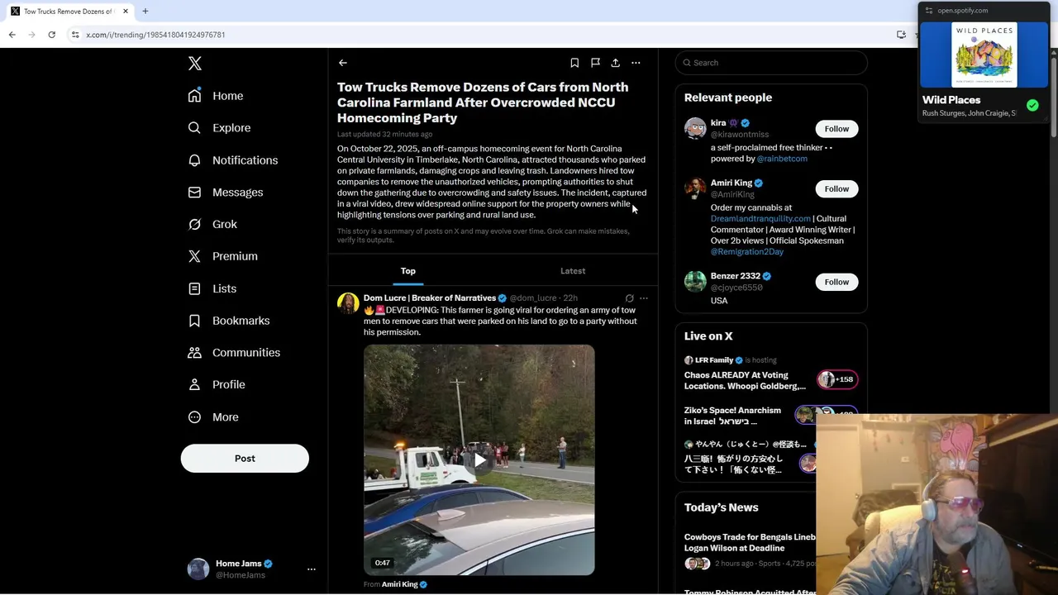Image resolution: width=1058 pixels, height=595 pixels.
Task: Click the Premium X sidebar icon
Action: click(194, 256)
